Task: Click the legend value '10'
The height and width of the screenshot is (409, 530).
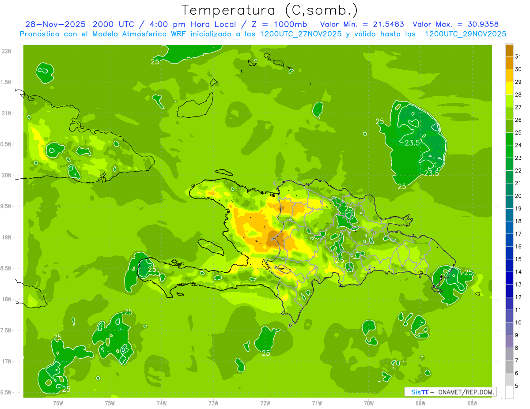Action: (x=519, y=323)
